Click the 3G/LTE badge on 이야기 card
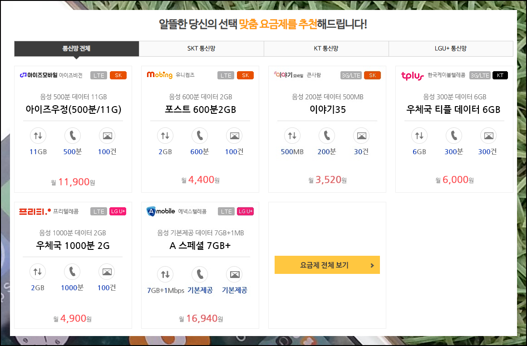Viewport: 527px width, 346px height. (351, 75)
